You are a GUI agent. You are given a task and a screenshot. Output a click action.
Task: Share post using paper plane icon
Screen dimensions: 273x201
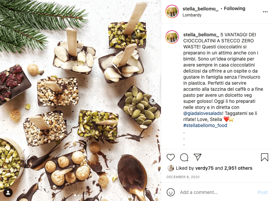point(198,157)
